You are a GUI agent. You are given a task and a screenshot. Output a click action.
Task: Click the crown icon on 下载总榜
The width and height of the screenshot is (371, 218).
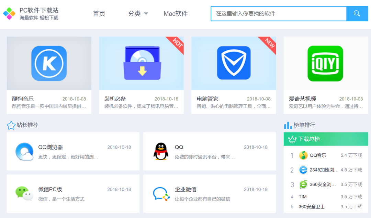[292, 139]
